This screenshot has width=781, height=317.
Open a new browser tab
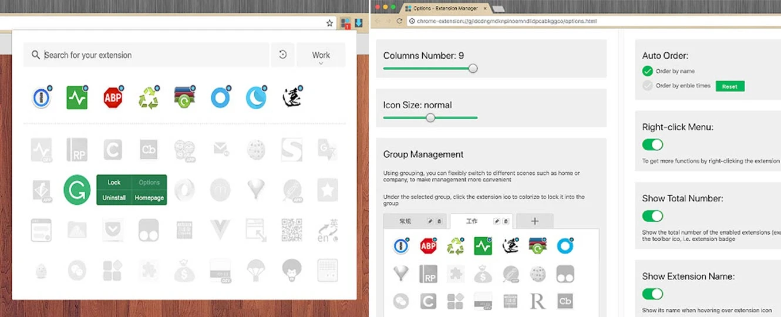click(x=498, y=9)
